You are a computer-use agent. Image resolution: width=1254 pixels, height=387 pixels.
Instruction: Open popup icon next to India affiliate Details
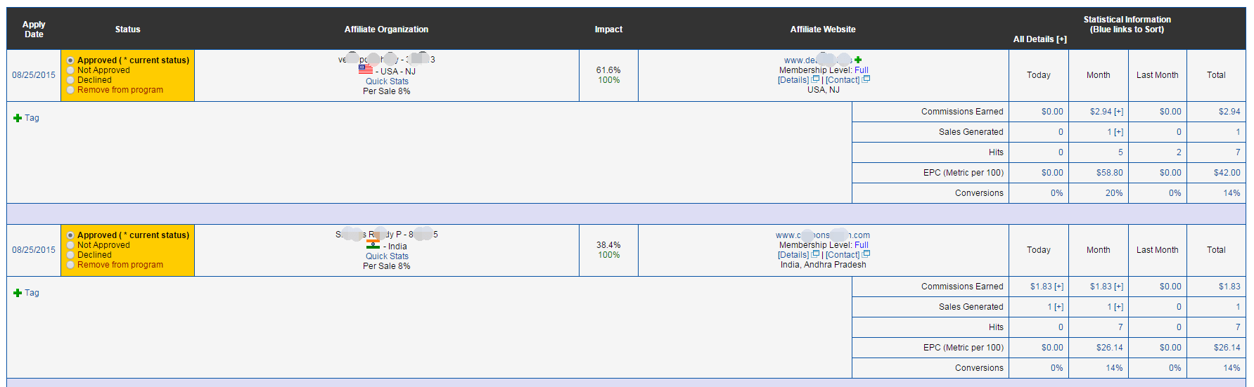[816, 254]
